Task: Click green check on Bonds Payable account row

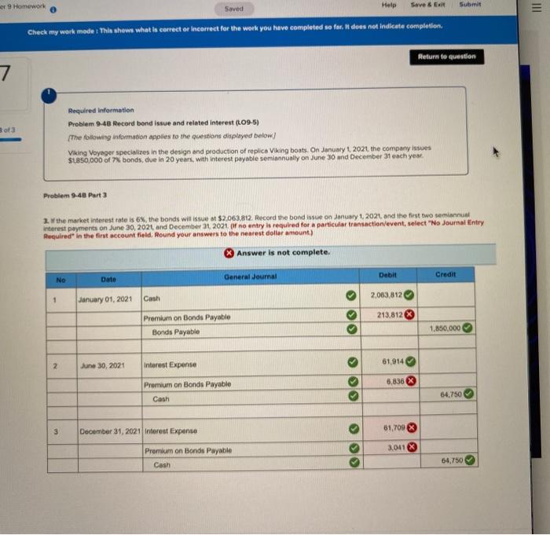Action: click(352, 329)
